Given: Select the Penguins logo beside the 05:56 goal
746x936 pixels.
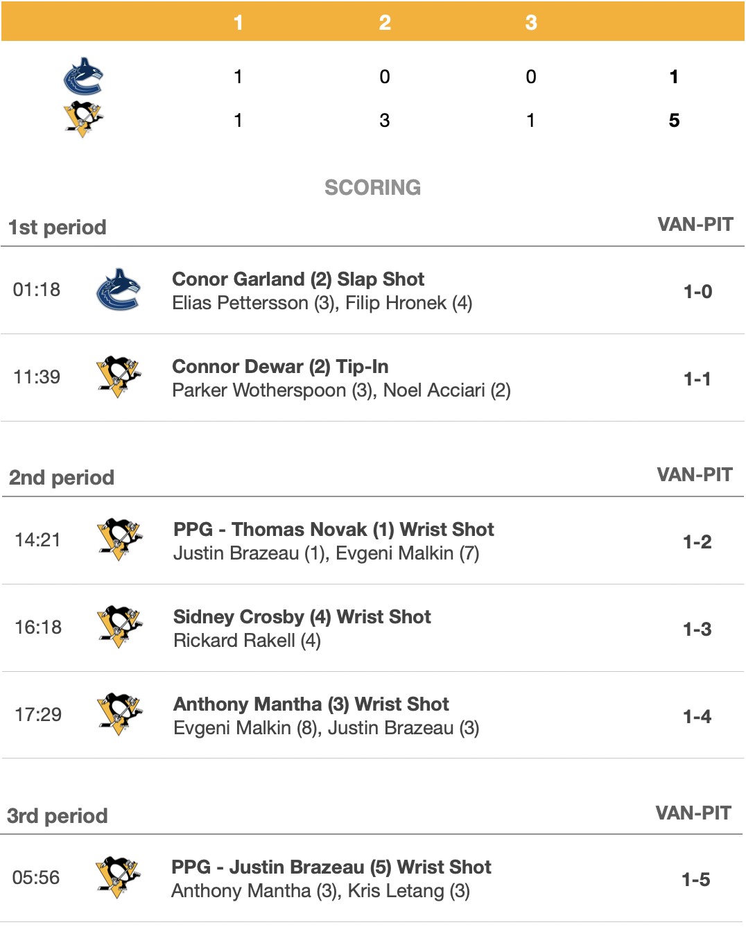Looking at the screenshot, I should point(118,877).
